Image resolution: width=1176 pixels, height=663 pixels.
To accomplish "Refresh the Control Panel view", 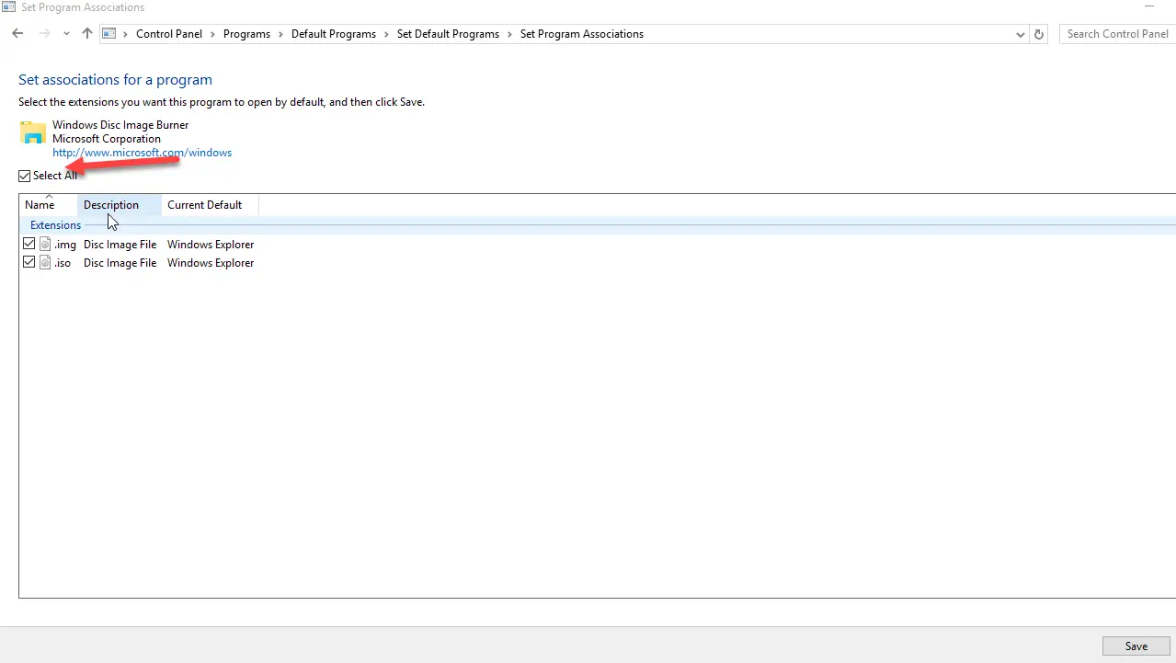I will pyautogui.click(x=1039, y=34).
